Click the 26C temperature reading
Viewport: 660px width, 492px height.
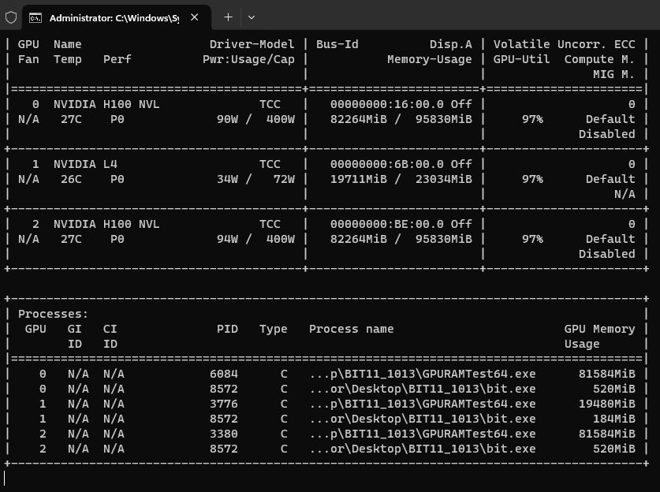(x=71, y=179)
